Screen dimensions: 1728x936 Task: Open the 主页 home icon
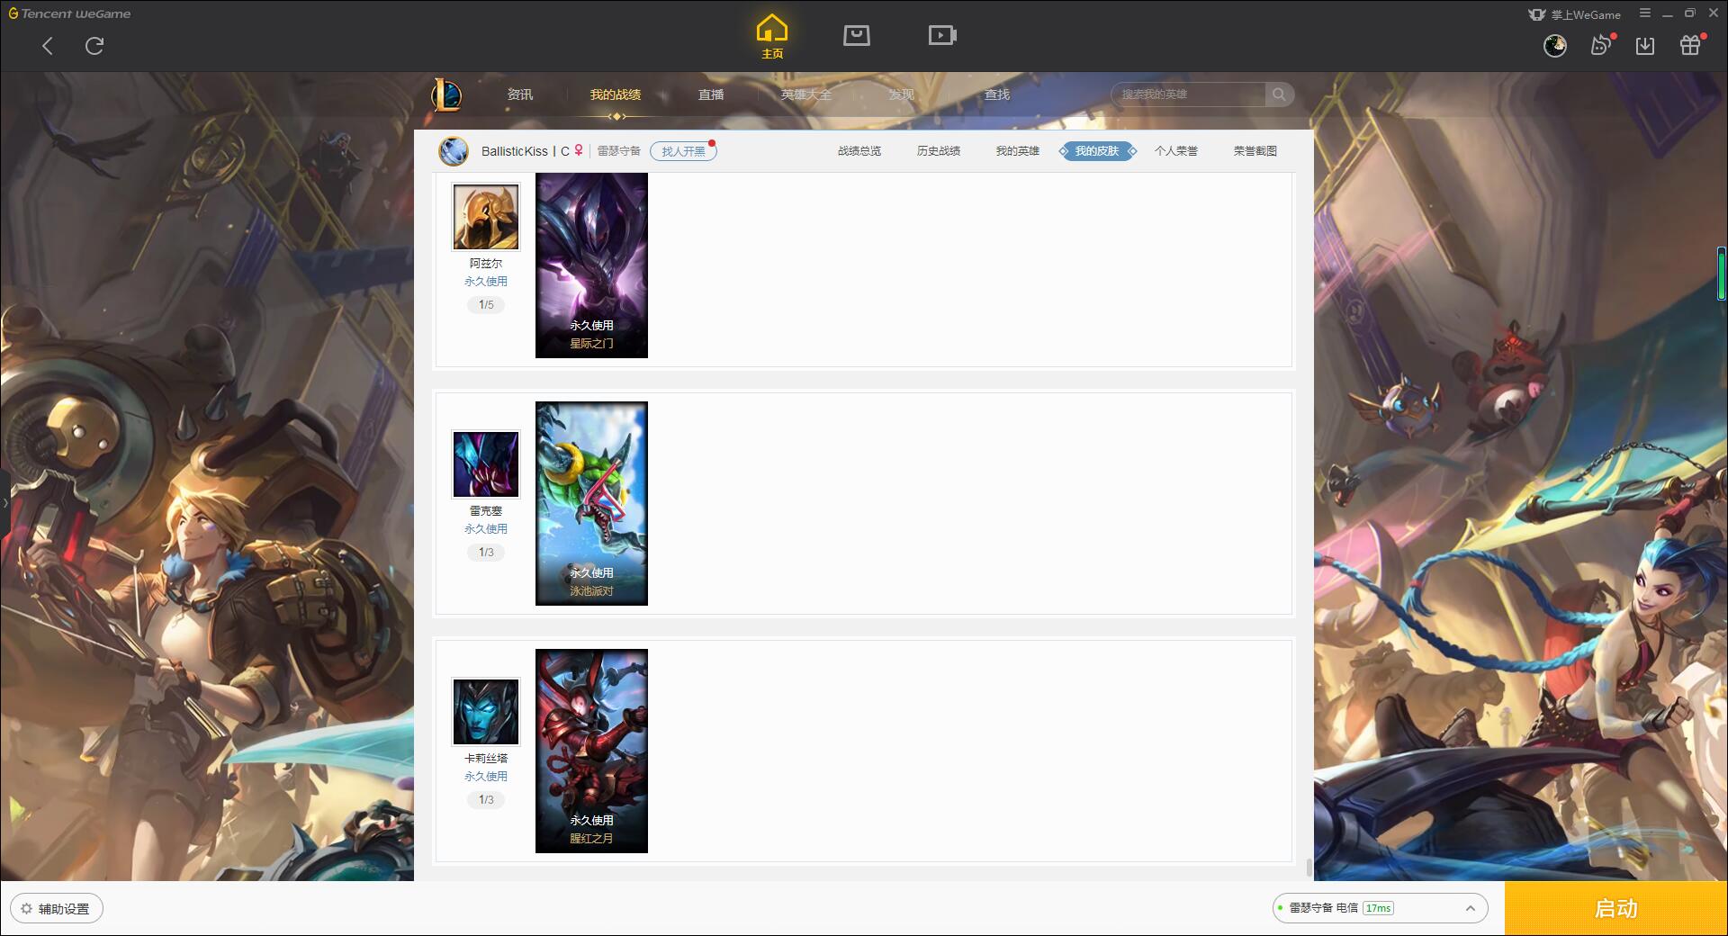coord(772,37)
